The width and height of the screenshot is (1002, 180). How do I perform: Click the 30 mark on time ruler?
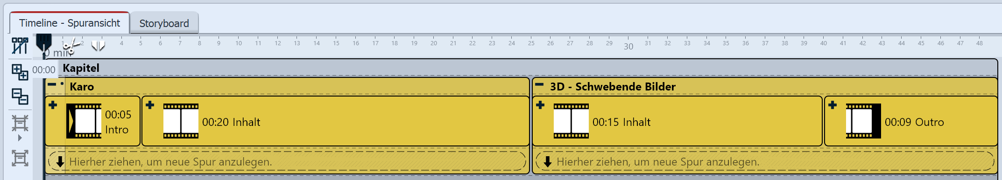(628, 46)
